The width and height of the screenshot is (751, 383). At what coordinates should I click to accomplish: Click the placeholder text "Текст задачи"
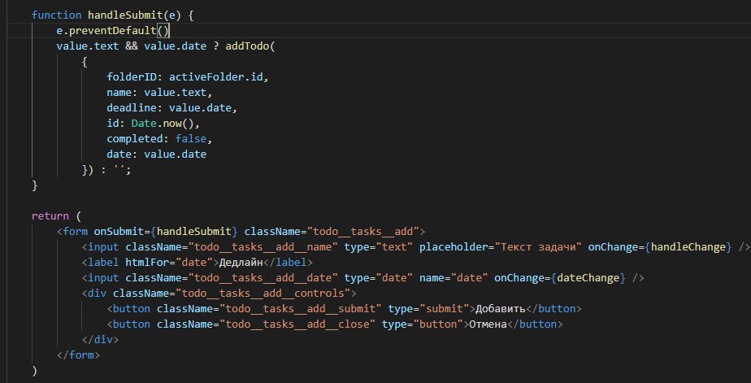[x=539, y=247]
